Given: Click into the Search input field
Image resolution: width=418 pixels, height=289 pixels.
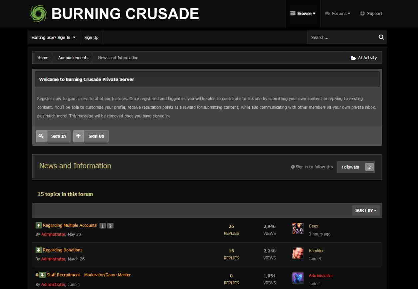Looking at the screenshot, I should coord(341,38).
